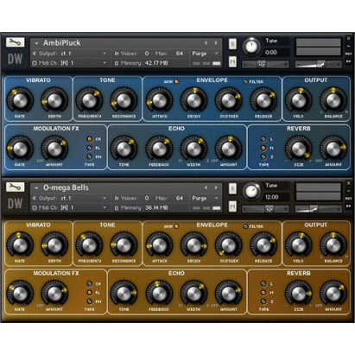Click the AmbiPluck Tune knob

pos(251,46)
